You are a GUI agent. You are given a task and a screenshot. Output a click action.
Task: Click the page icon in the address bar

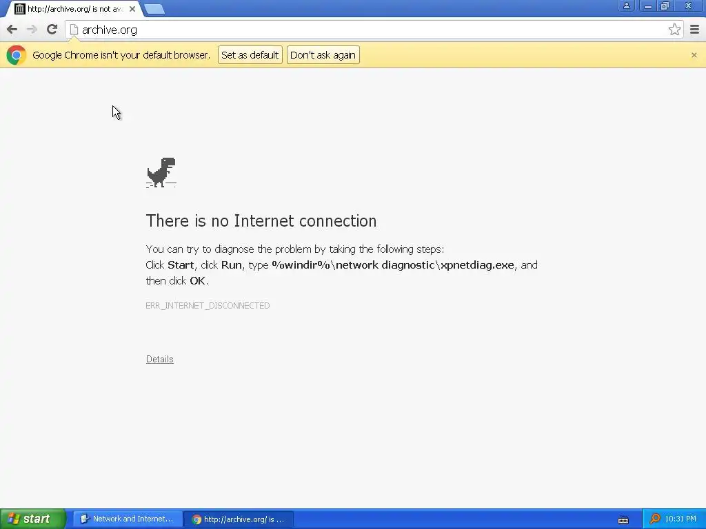coord(74,30)
